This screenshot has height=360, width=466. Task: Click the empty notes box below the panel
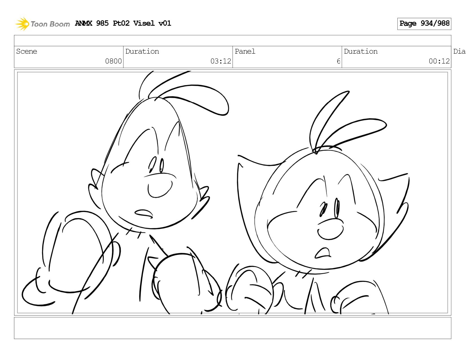click(232, 328)
